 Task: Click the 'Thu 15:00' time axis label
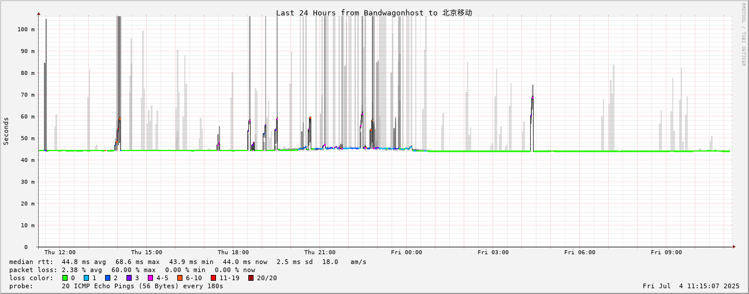(x=147, y=252)
